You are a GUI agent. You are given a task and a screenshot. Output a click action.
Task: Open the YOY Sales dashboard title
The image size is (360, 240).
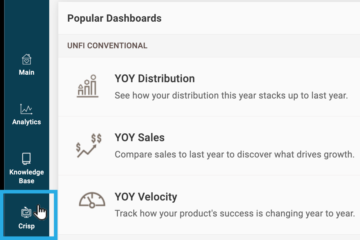[140, 137]
